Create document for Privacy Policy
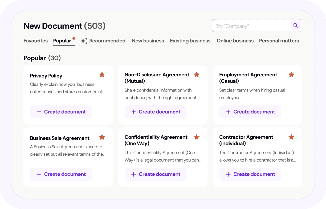The image size is (326, 209). [x=61, y=112]
